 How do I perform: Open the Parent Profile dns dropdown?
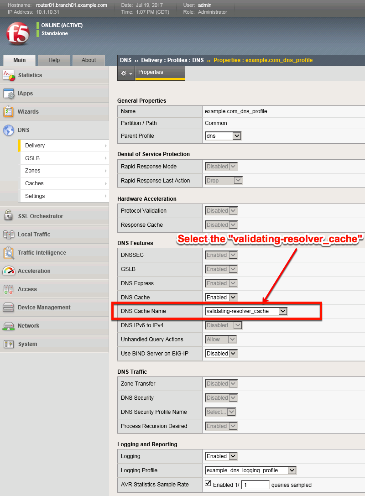tap(223, 136)
